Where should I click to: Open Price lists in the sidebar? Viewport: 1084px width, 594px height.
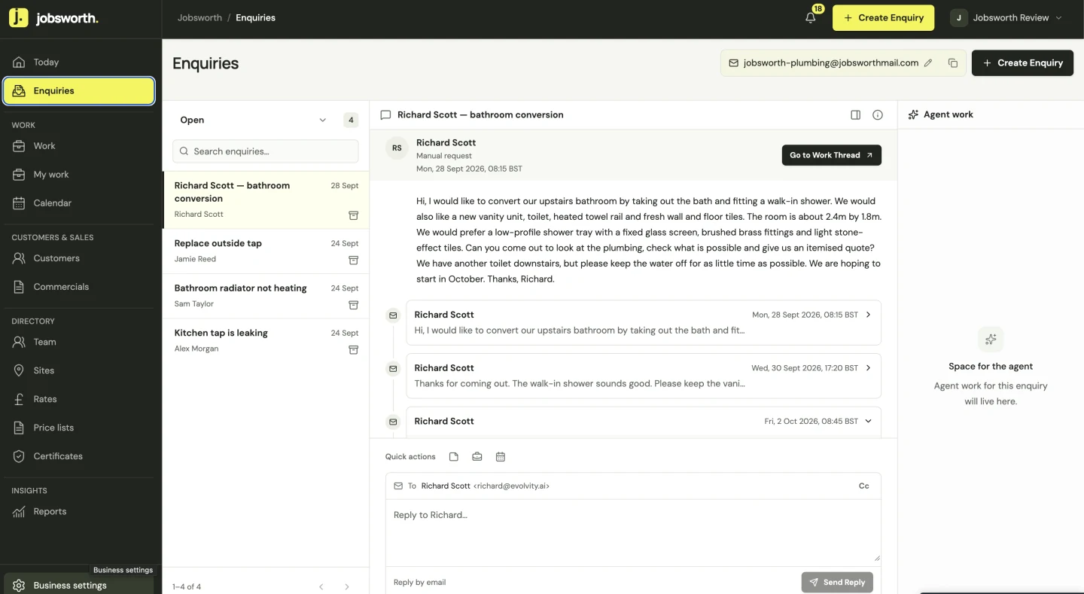click(79, 428)
